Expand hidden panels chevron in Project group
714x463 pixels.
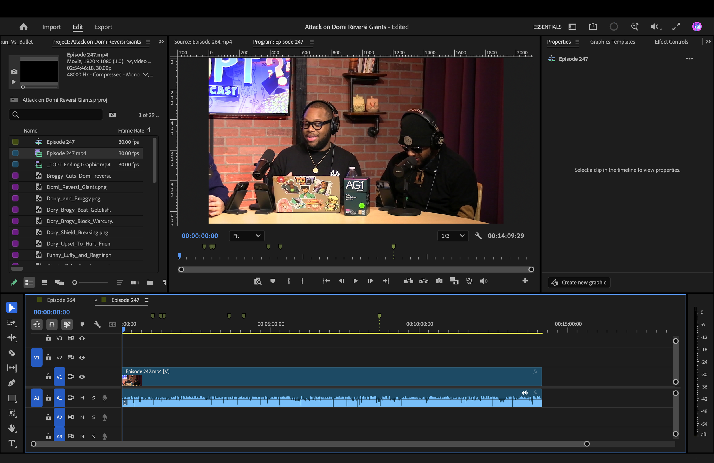pyautogui.click(x=161, y=42)
